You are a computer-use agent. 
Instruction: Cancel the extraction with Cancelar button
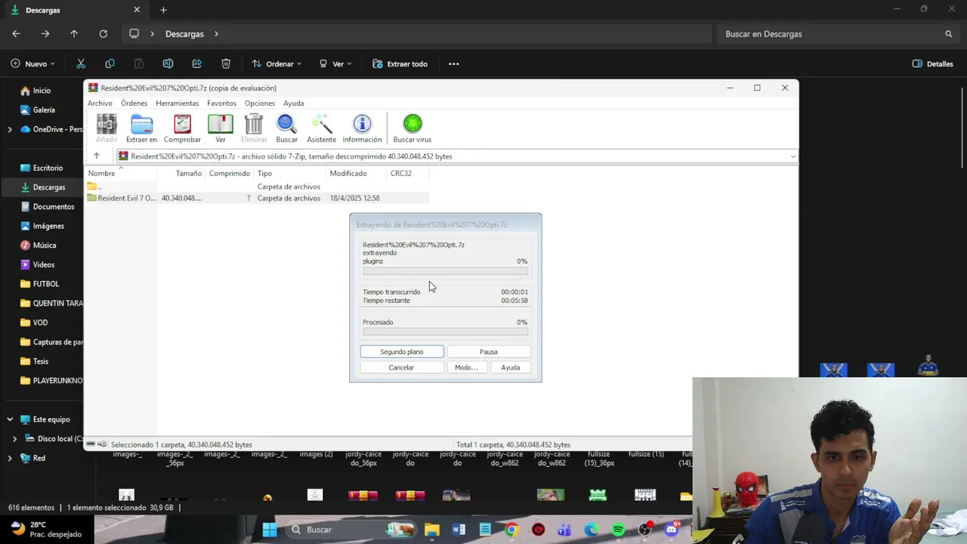coord(401,367)
